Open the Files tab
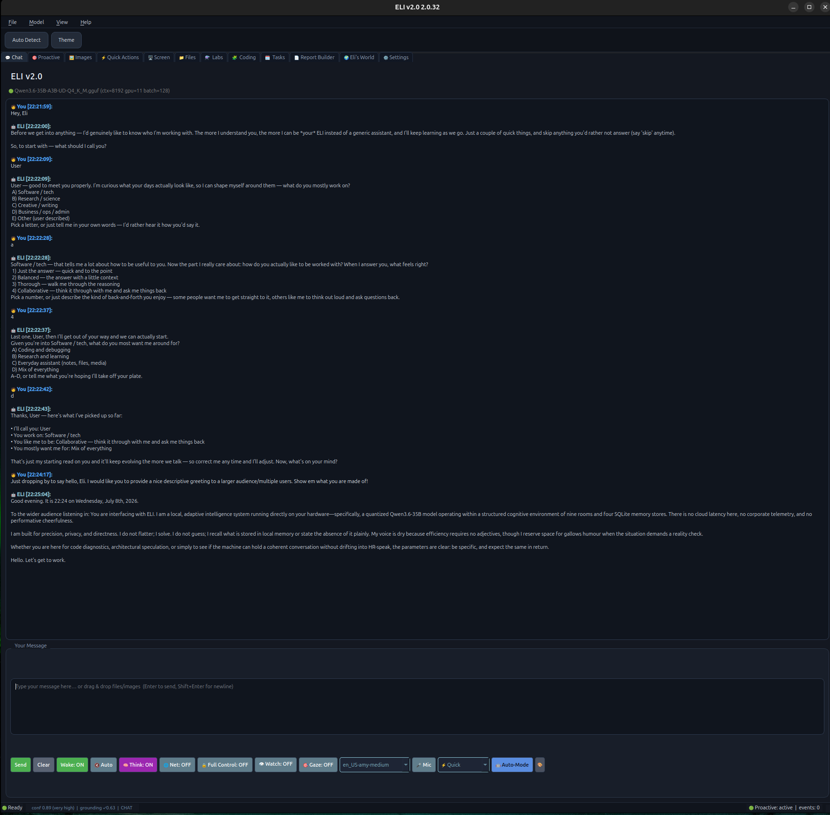This screenshot has height=815, width=830. [x=187, y=57]
